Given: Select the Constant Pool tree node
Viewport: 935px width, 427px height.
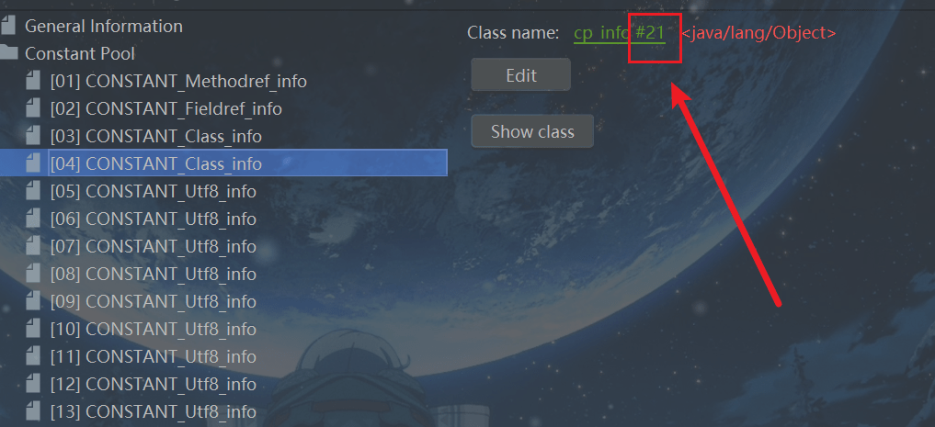Looking at the screenshot, I should click(x=80, y=53).
